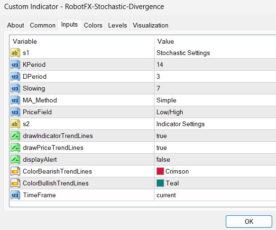This screenshot has height=230, width=276.
Task: Select the Inputs tab
Action: [69, 25]
